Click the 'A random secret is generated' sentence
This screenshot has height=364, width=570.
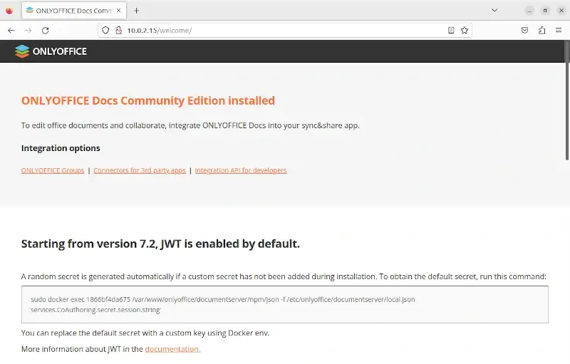[x=284, y=276]
